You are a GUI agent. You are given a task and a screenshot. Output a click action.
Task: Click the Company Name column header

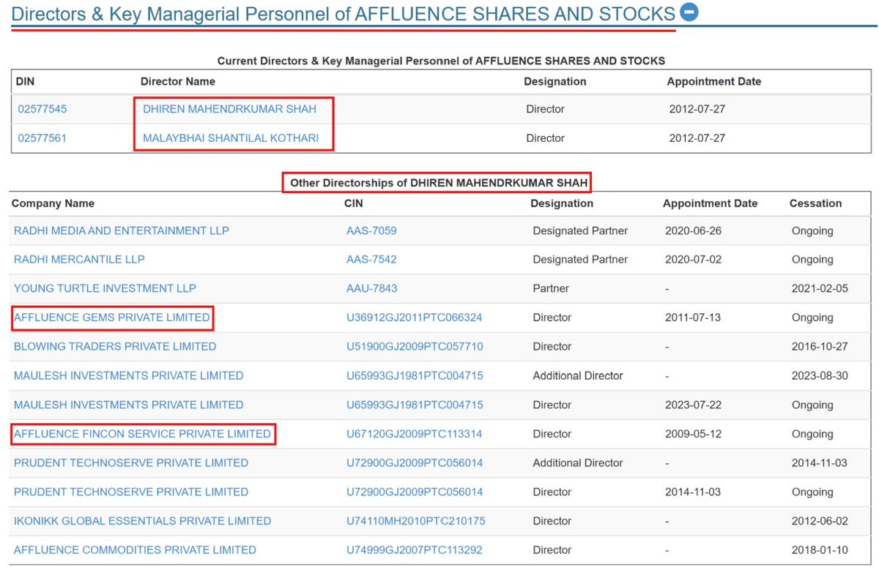[53, 203]
